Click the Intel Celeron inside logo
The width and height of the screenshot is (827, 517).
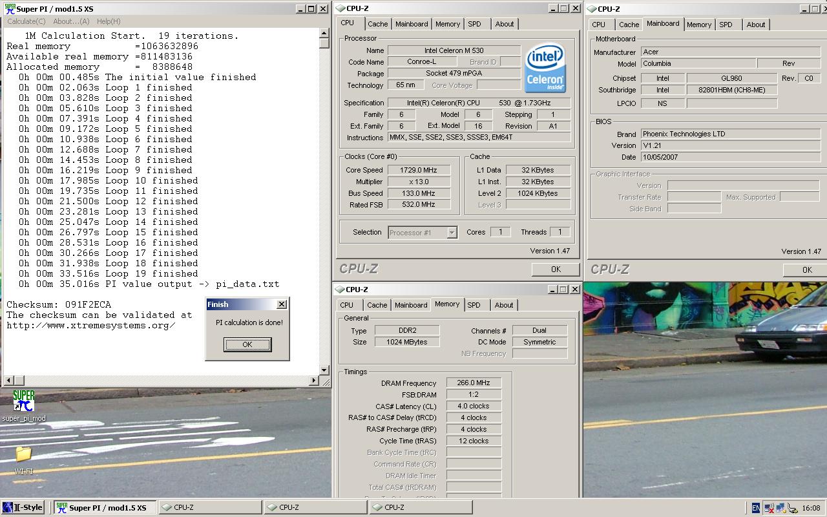(545, 67)
